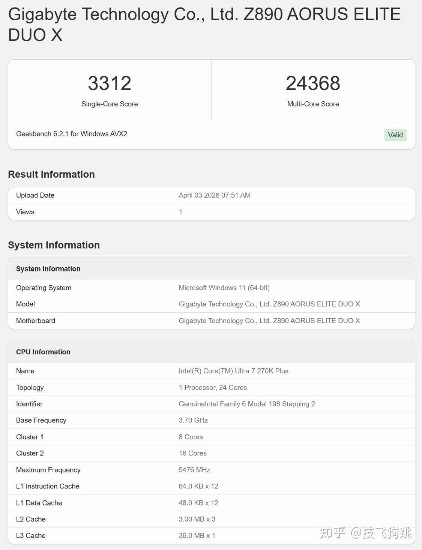Click the Cluster 1 label
Viewport: 422px width, 550px height.
[30, 437]
